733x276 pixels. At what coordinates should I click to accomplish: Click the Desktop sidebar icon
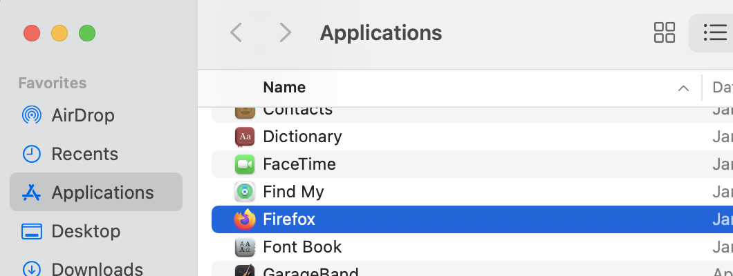point(32,231)
